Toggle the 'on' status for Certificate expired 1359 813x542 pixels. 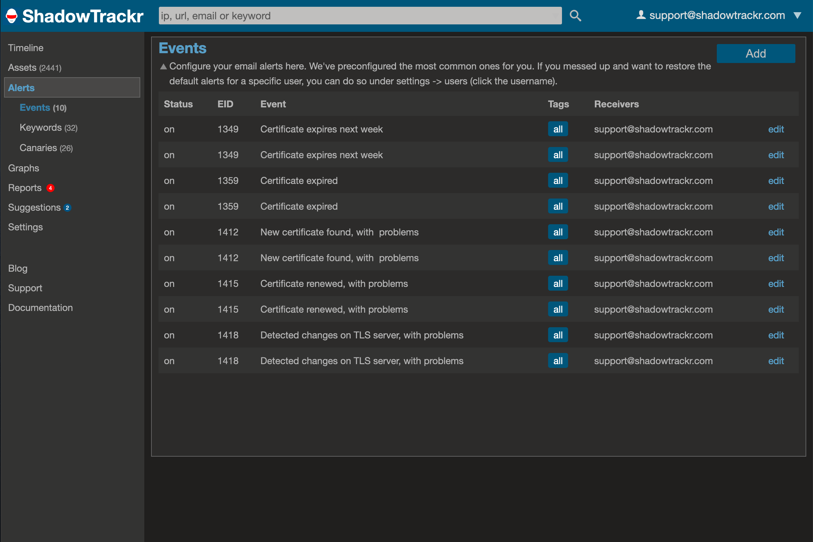pyautogui.click(x=169, y=180)
